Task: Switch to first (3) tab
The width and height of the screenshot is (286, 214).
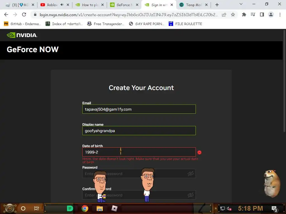Action: click(x=20, y=5)
